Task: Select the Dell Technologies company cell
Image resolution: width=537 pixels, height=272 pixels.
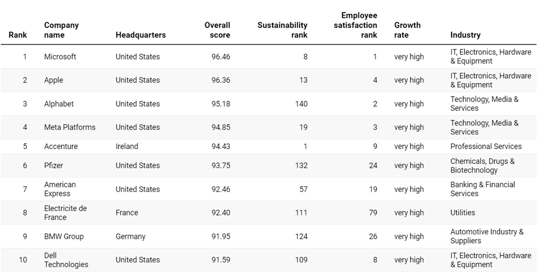Action: 66,260
